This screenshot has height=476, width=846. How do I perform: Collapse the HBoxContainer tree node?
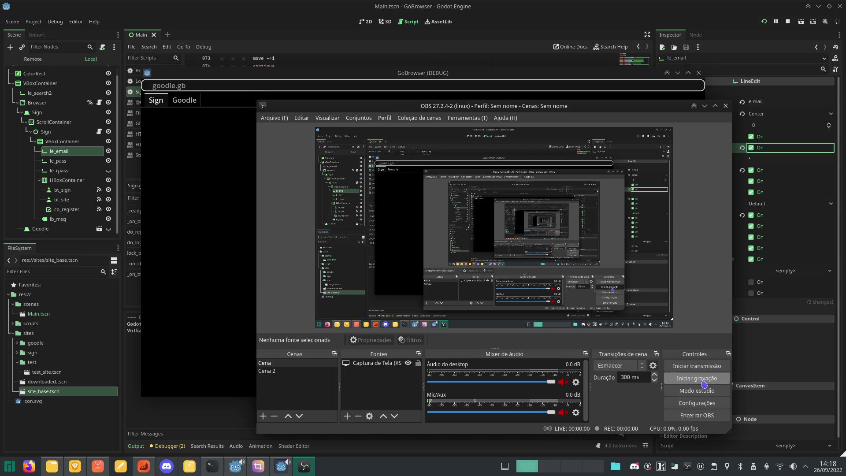pyautogui.click(x=39, y=180)
